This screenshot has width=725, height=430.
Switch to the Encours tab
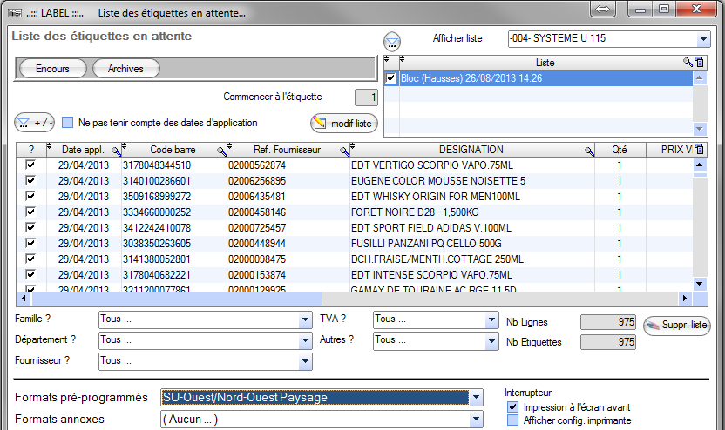coord(52,69)
